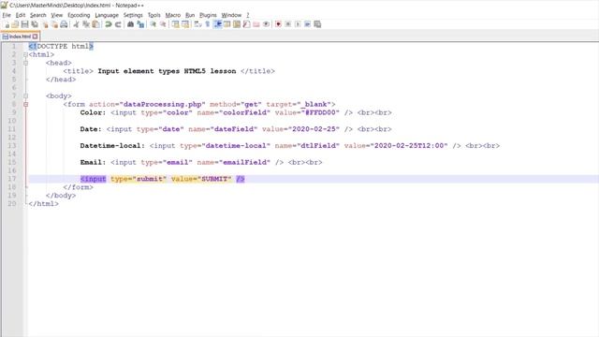Create a new document with toolbar New icon
Image resolution: width=599 pixels, height=337 pixels.
coord(7,24)
